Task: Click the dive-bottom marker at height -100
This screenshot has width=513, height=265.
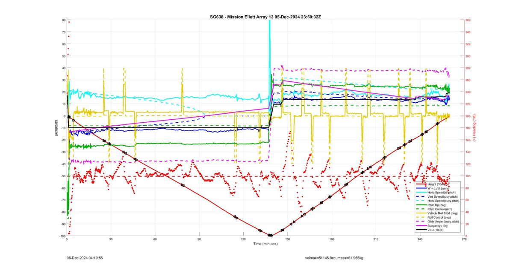Action: click(270, 235)
